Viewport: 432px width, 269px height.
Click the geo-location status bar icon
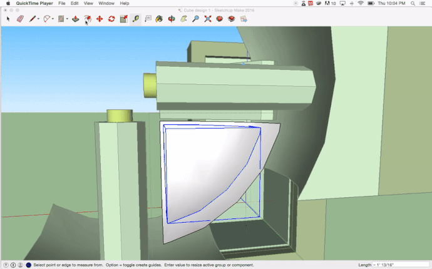[6, 265]
